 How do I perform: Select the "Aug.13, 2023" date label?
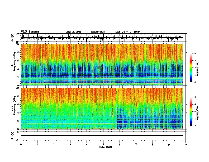tap(74, 32)
